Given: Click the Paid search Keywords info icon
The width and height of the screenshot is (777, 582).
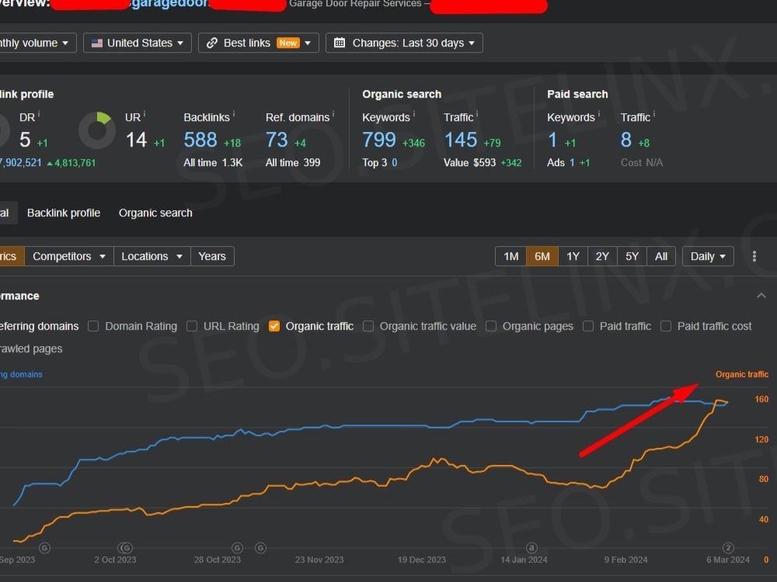Looking at the screenshot, I should (598, 114).
